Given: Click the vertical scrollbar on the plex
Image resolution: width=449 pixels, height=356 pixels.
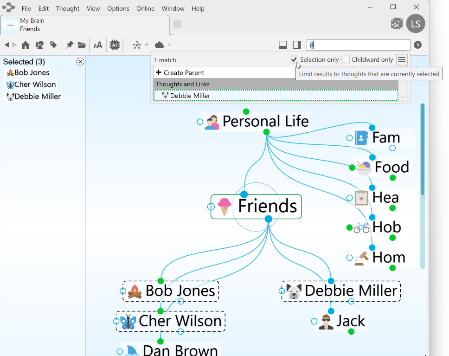Looking at the screenshot, I should [423, 149].
